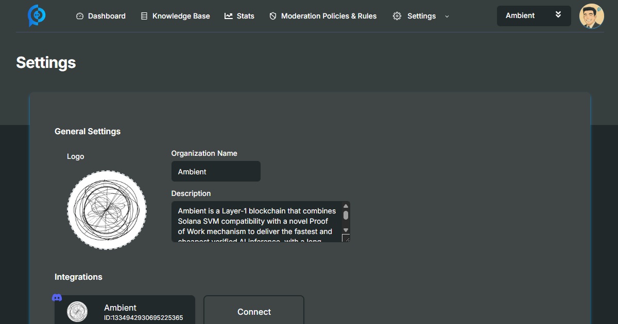Click the description scrollbar up arrow
Viewport: 618px width, 324px height.
coord(346,206)
